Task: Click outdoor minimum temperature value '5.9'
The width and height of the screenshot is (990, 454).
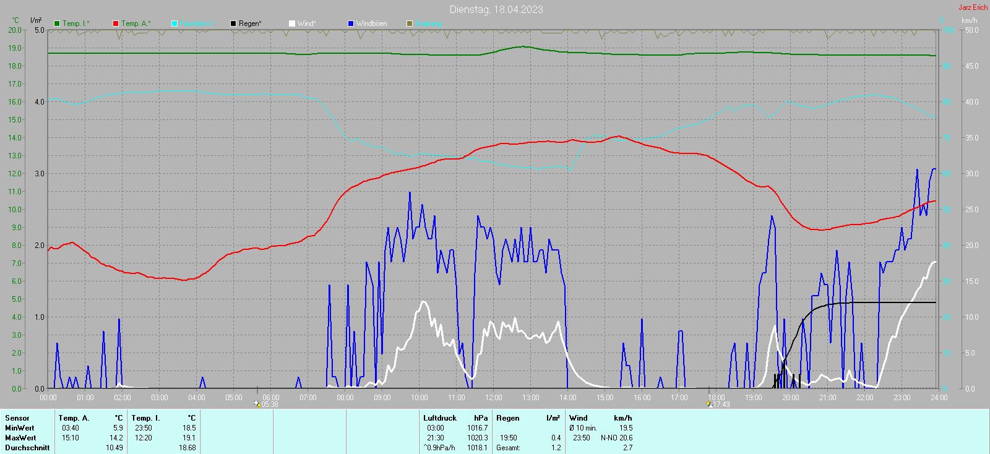Action: [118, 428]
